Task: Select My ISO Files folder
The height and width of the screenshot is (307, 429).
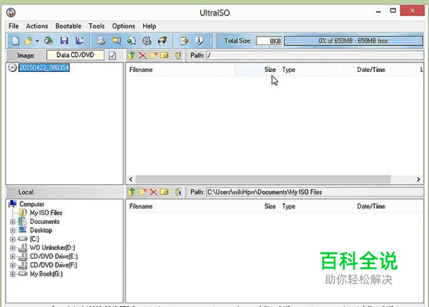Action: point(46,213)
